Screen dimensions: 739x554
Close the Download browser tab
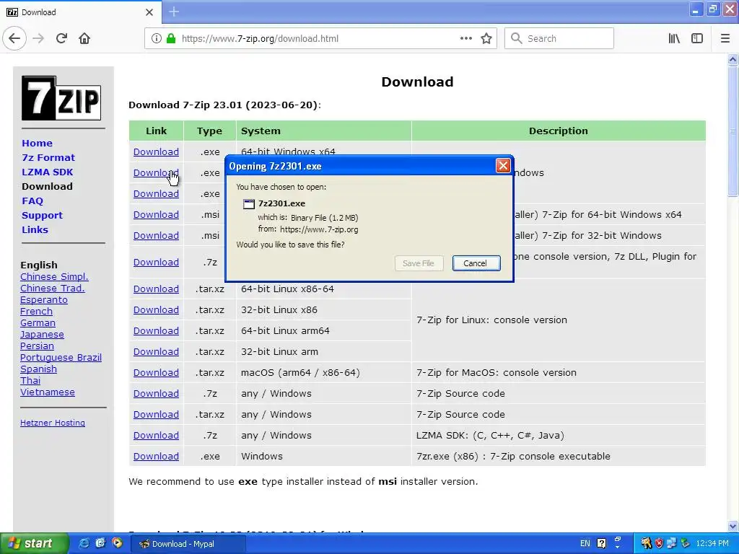point(149,12)
